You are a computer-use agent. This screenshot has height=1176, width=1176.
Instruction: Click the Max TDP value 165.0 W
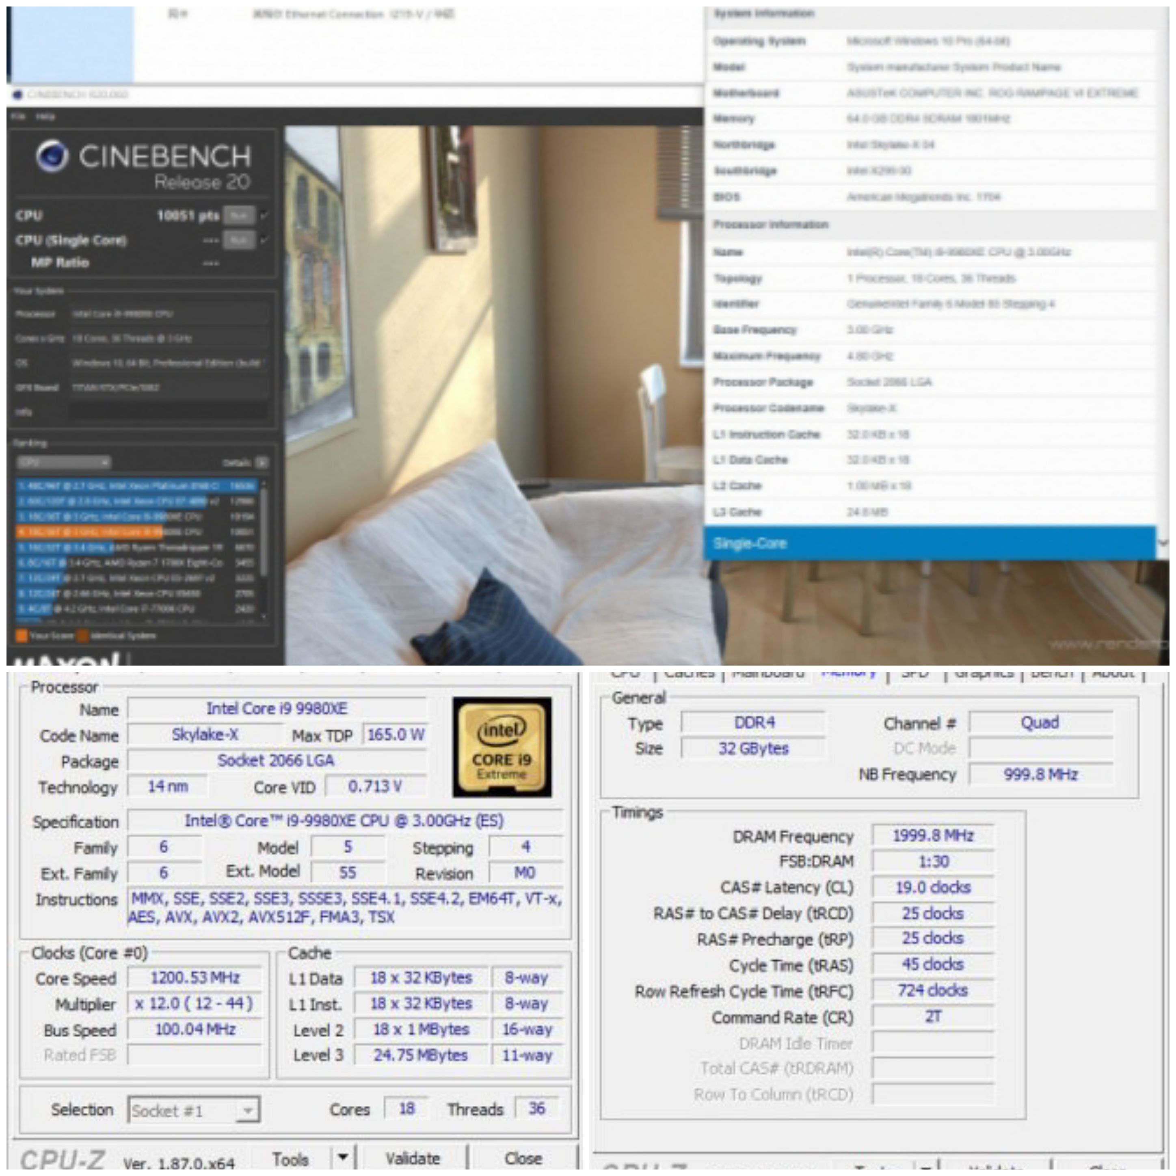click(395, 735)
